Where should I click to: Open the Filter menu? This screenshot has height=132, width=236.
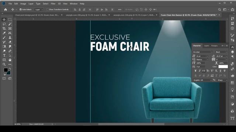pyautogui.click(x=53, y=4)
